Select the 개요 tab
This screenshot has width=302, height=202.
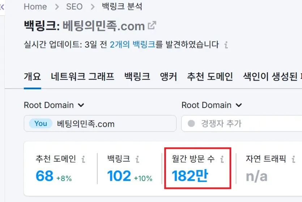coord(32,77)
